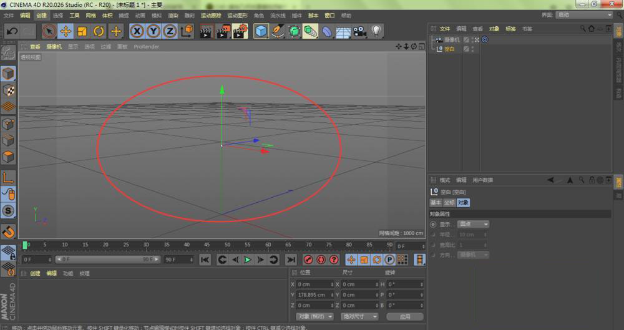Switch to the 对象 attribute tab
The height and width of the screenshot is (330, 624).
pos(463,203)
